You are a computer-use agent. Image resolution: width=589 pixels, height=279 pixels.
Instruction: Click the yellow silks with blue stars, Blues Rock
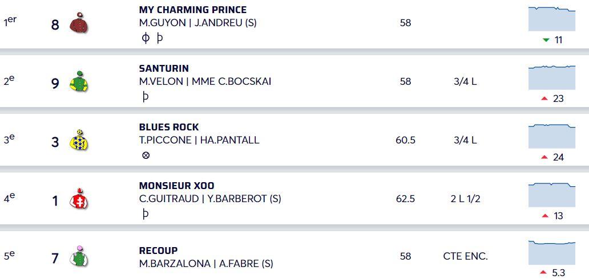tap(79, 140)
